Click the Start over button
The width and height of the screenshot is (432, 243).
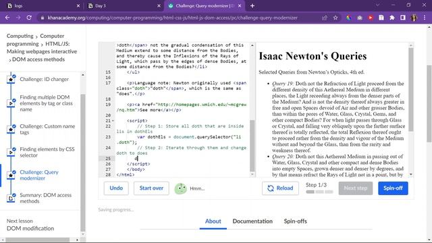151,188
